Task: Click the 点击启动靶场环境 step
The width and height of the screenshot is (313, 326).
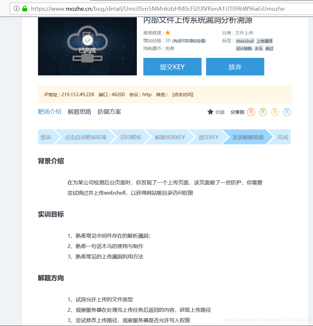Action: [85, 137]
